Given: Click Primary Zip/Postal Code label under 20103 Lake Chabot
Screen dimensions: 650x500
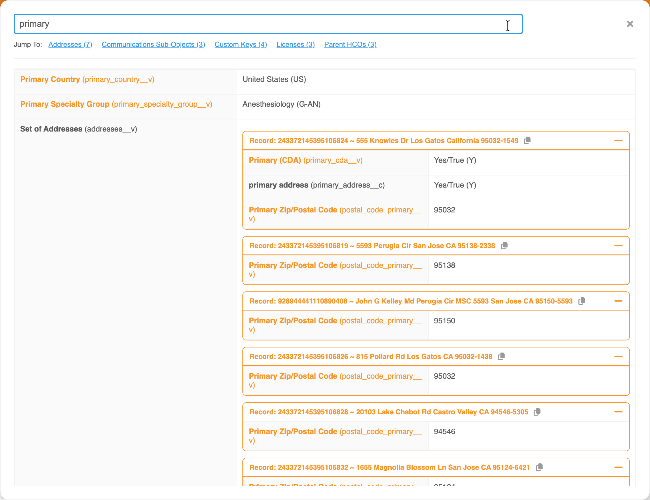Looking at the screenshot, I should click(335, 436).
